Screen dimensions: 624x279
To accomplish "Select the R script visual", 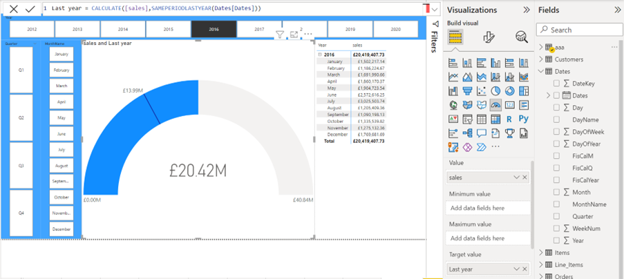I will click(x=510, y=119).
